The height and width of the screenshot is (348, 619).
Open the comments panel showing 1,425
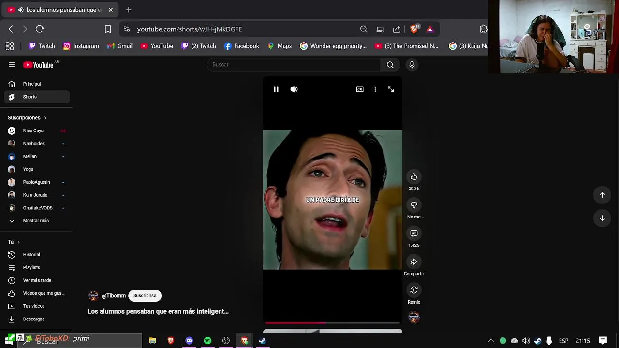[x=414, y=233]
